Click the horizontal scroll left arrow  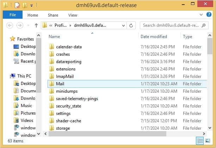pyautogui.click(x=45, y=134)
